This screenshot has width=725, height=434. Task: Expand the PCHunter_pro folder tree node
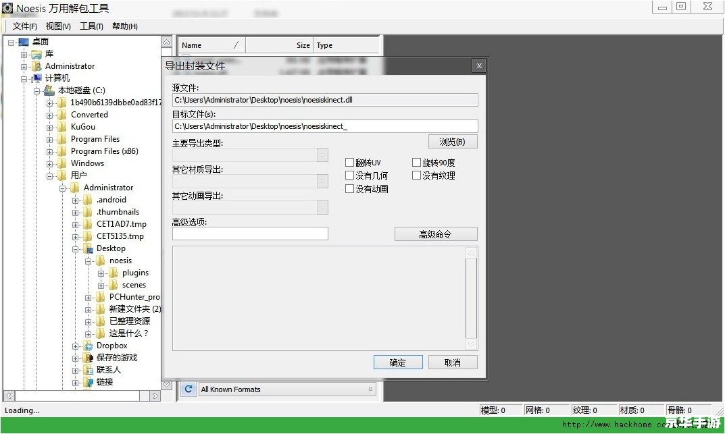88,298
